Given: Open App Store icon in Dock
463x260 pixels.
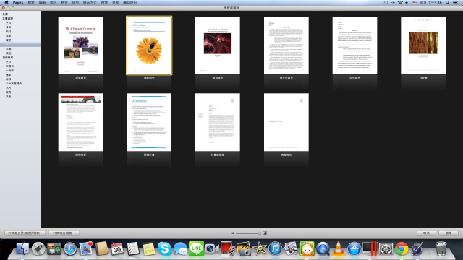Looking at the screenshot, I should pyautogui.click(x=354, y=248).
